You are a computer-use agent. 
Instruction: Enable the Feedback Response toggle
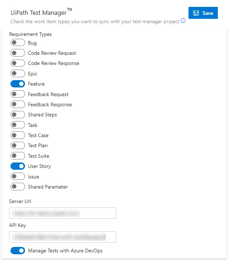click(18, 104)
